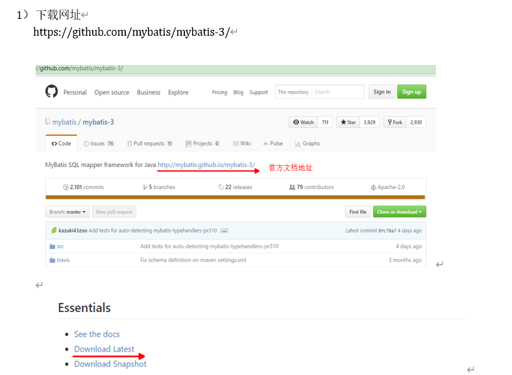Image resolution: width=512 pixels, height=375 pixels.
Task: Go to the Support link
Action: pyautogui.click(x=259, y=92)
